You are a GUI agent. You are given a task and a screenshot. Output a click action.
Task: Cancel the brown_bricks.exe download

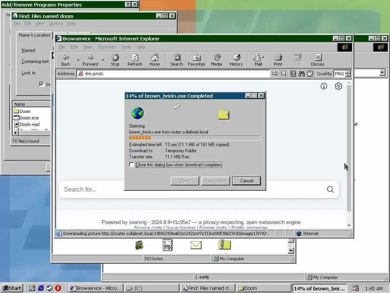246,181
